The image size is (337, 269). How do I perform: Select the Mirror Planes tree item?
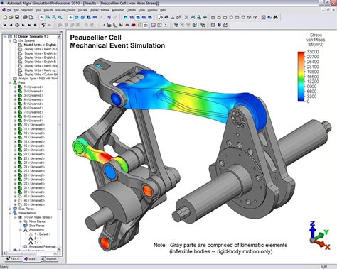37,221
